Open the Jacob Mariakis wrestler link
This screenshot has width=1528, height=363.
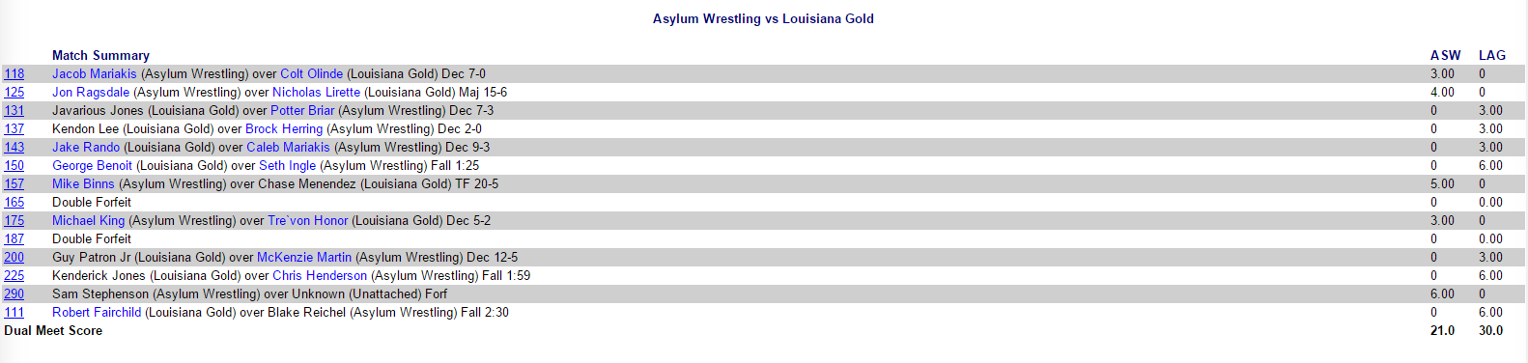[x=95, y=73]
